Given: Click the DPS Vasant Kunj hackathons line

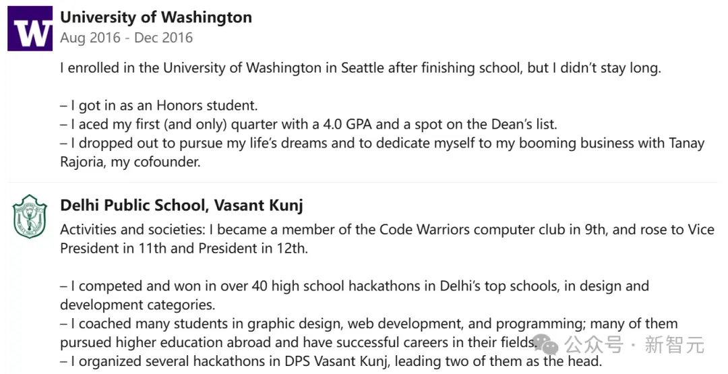Looking at the screenshot, I should [x=331, y=361].
